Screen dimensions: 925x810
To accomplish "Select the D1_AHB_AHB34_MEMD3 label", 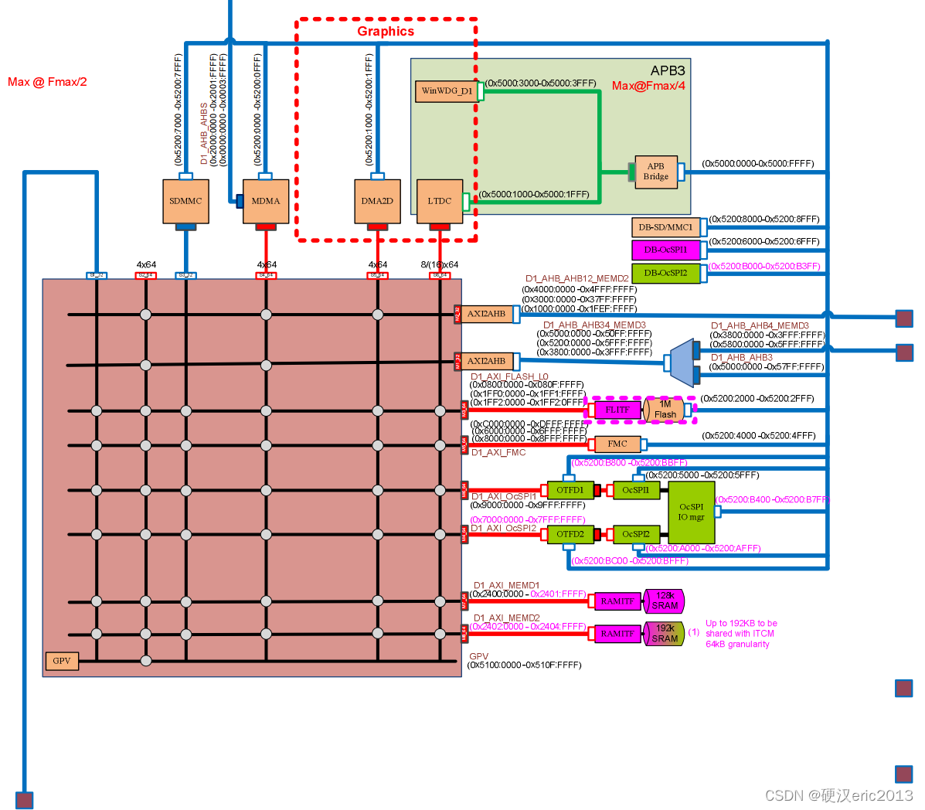I will tap(594, 325).
